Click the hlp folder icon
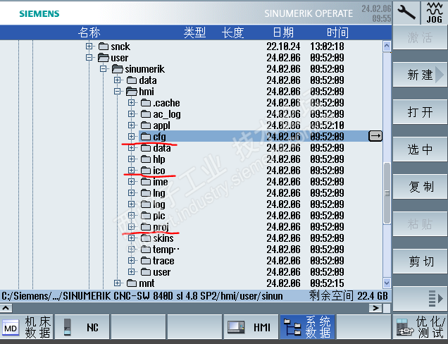Screen dimensions: 448x344 tap(146, 159)
